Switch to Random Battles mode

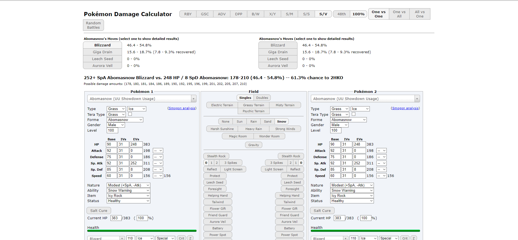93,25
